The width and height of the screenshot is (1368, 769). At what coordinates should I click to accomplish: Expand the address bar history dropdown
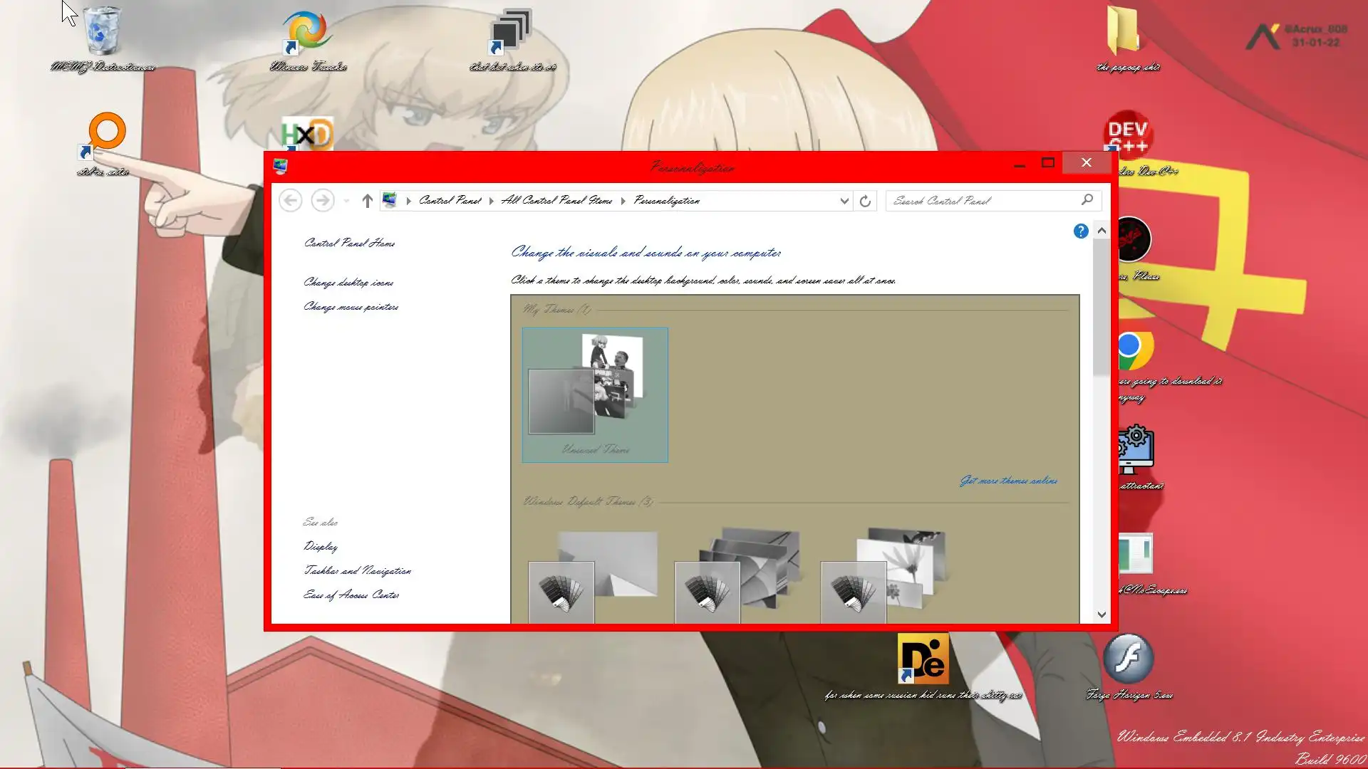[844, 202]
